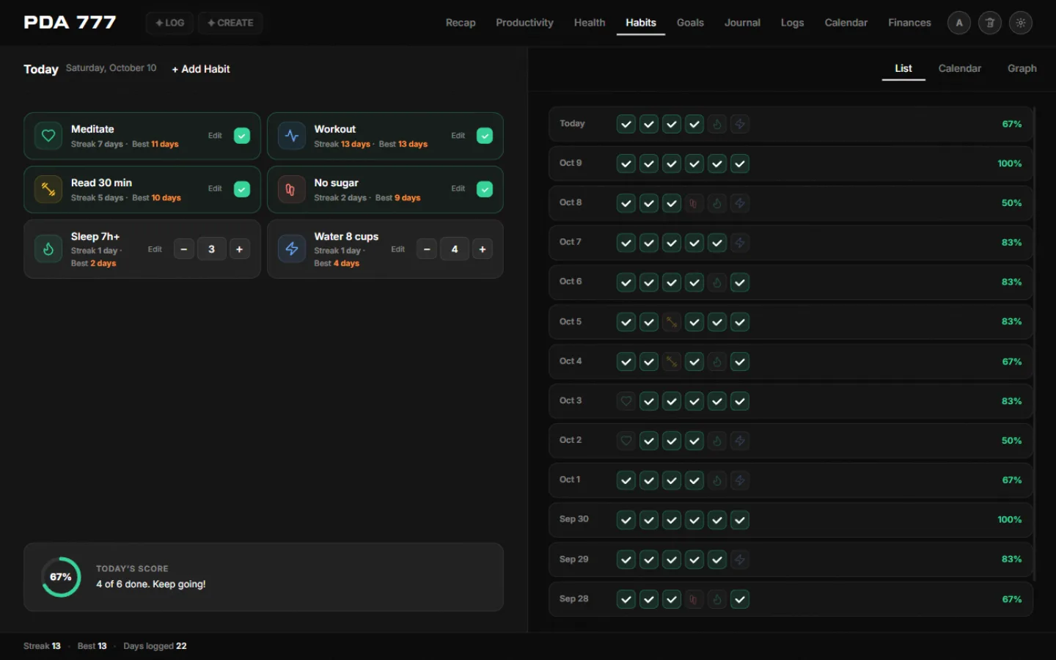Click Today row's unchecked sleep icon
1056x660 pixels.
click(717, 124)
